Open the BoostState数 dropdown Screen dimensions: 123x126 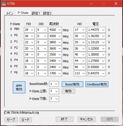[54, 84]
